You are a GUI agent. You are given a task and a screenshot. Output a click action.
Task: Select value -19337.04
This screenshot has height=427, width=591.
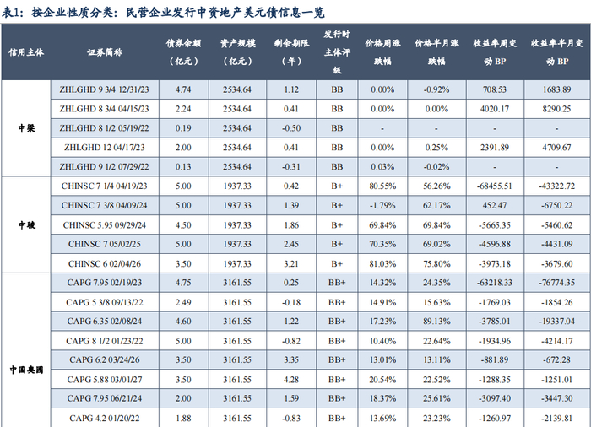(556, 322)
